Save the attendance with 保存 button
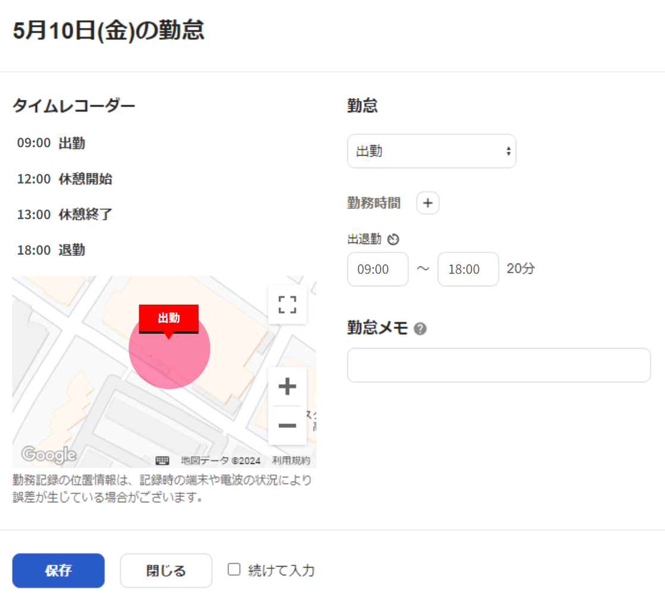Image resolution: width=665 pixels, height=598 pixels. 58,571
